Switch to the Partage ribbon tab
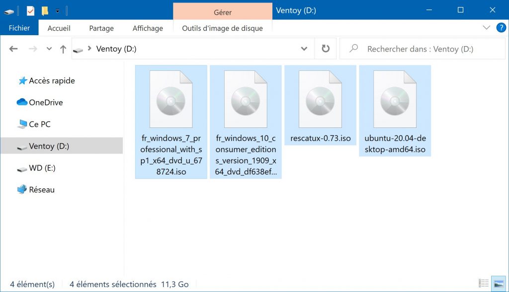The image size is (509, 292). tap(101, 28)
